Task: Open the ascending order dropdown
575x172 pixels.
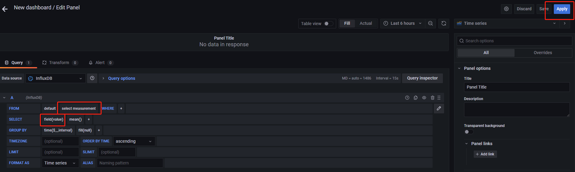Action: point(134,141)
